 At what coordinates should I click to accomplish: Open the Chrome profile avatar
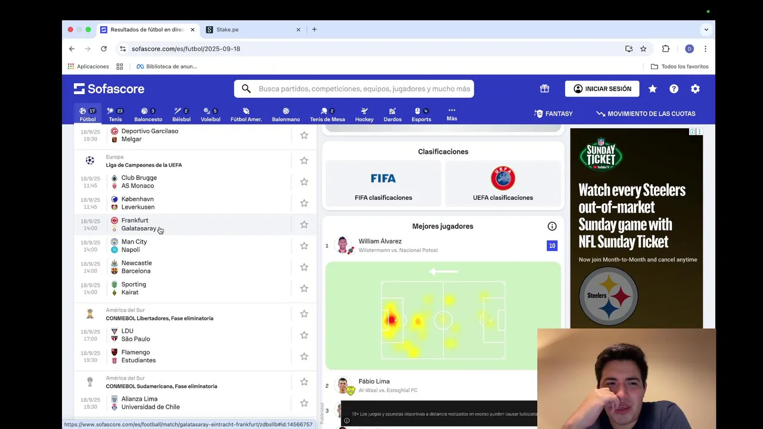point(689,49)
